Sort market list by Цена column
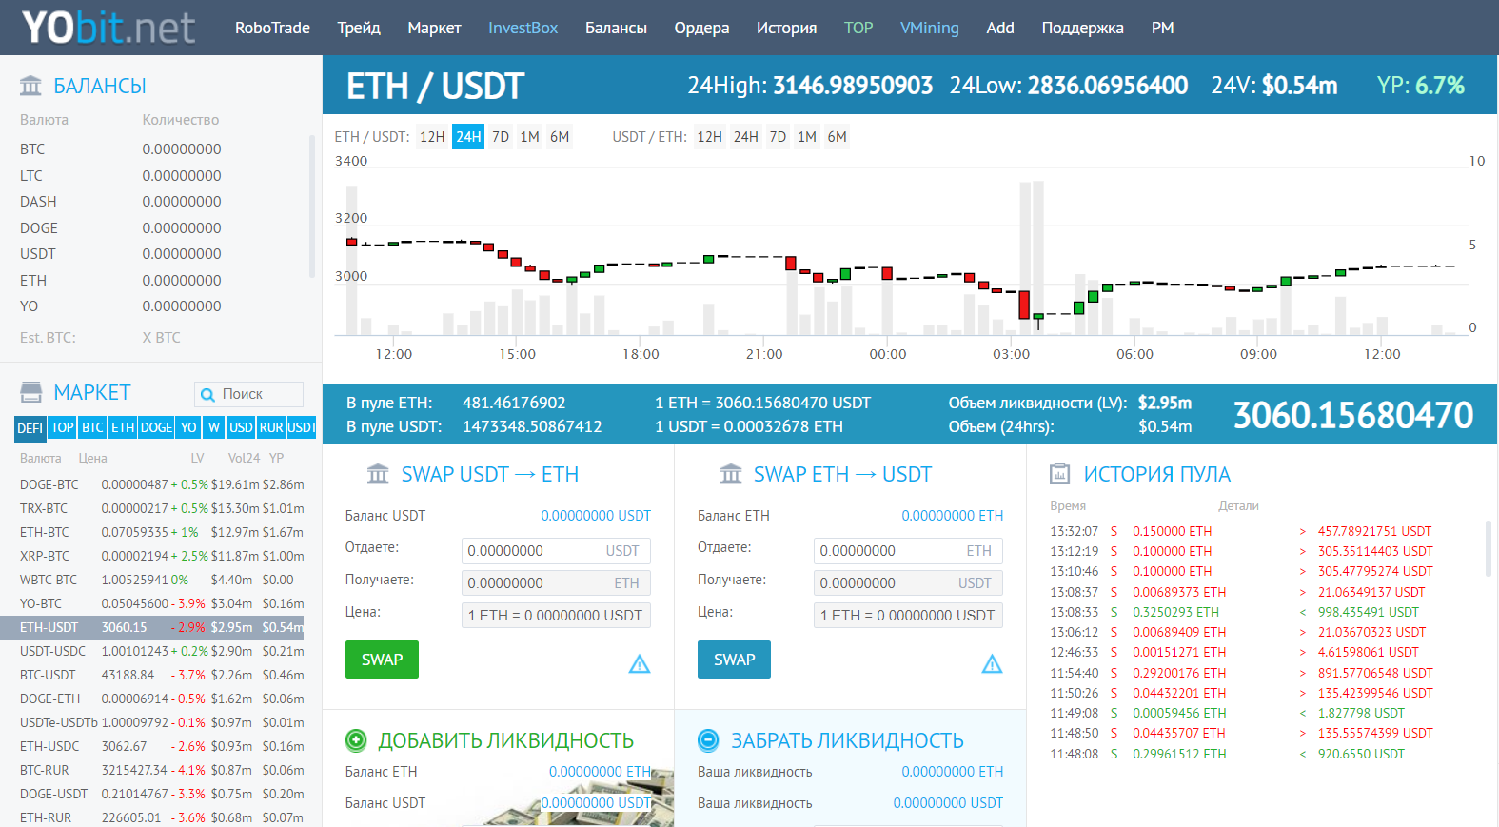The width and height of the screenshot is (1499, 827). point(92,458)
